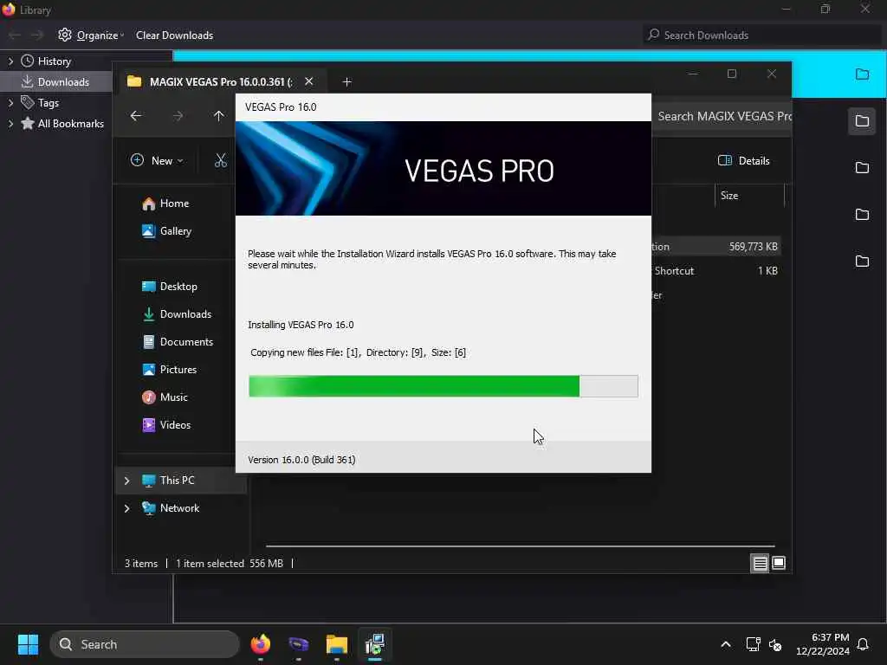The width and height of the screenshot is (887, 665).
Task: Select the 569,773 KB file row
Action: [x=715, y=247]
